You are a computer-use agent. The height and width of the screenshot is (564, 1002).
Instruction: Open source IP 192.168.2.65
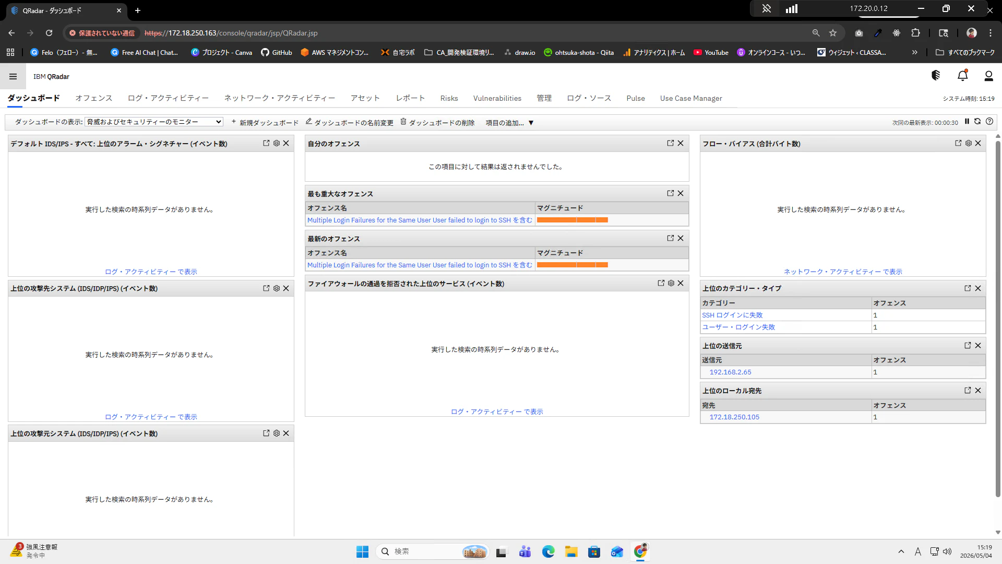click(730, 372)
